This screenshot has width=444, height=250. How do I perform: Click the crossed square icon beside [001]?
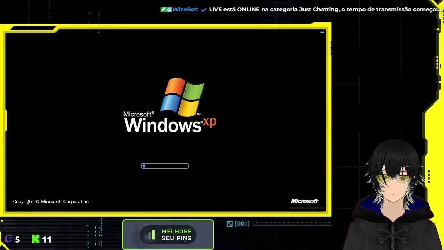click(x=230, y=224)
